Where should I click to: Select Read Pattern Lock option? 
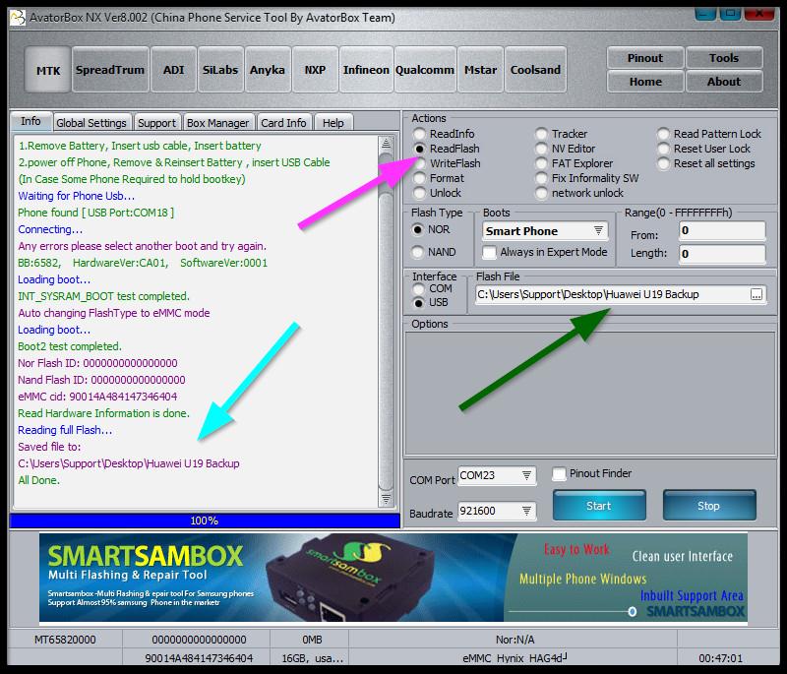coord(709,134)
